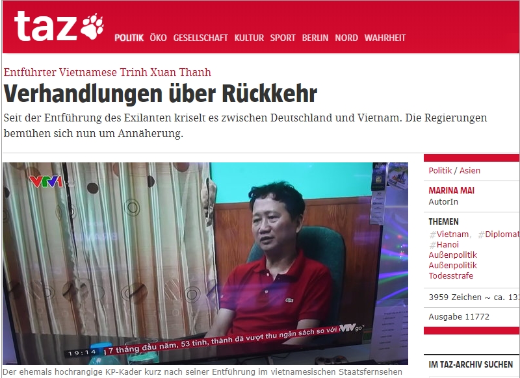Open the POLITIK section
Image resolution: width=520 pixels, height=378 pixels.
point(129,38)
